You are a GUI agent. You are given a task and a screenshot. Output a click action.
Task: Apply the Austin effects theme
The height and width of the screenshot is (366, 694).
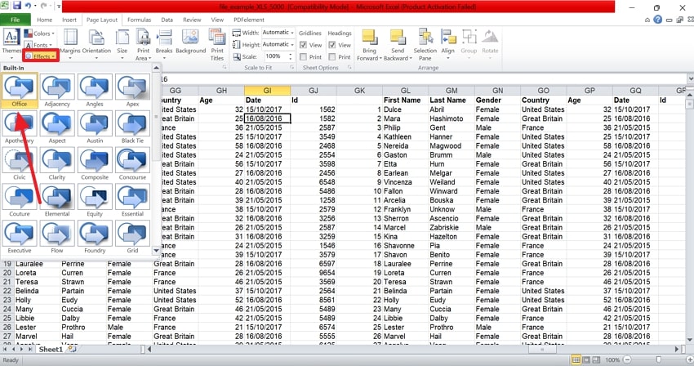click(x=95, y=127)
